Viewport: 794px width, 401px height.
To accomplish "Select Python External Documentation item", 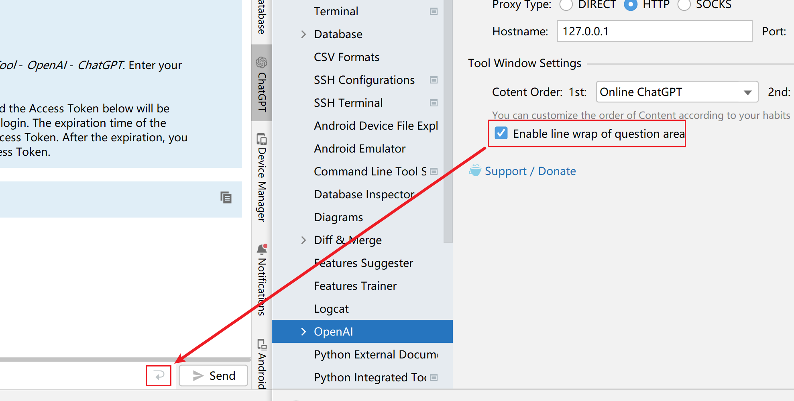I will click(376, 354).
